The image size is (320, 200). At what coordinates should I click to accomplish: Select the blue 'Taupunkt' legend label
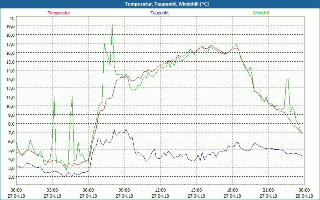pyautogui.click(x=160, y=13)
